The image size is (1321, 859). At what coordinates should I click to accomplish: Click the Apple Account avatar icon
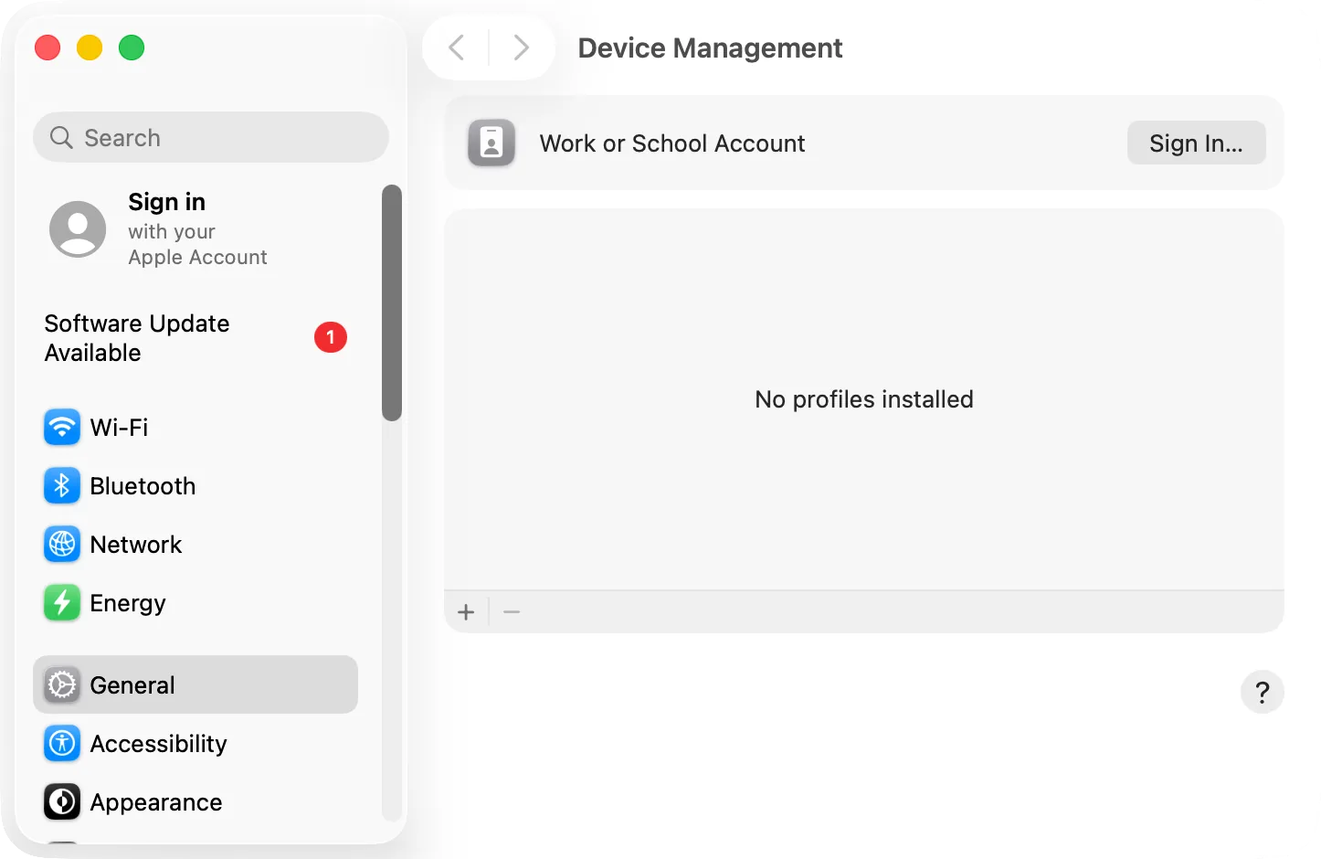click(78, 229)
